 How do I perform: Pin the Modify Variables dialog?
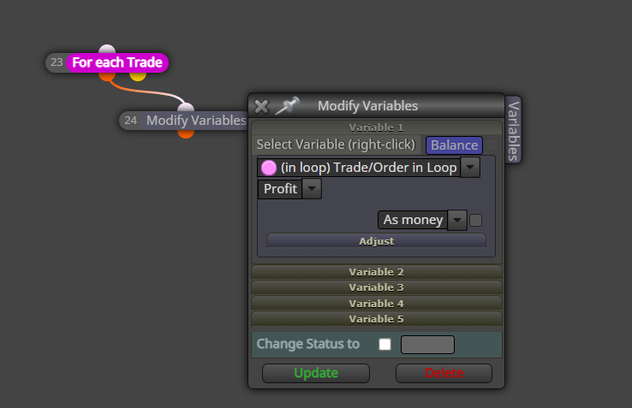(287, 106)
